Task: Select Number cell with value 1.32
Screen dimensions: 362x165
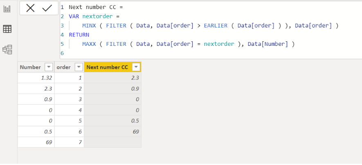Action: (36, 78)
